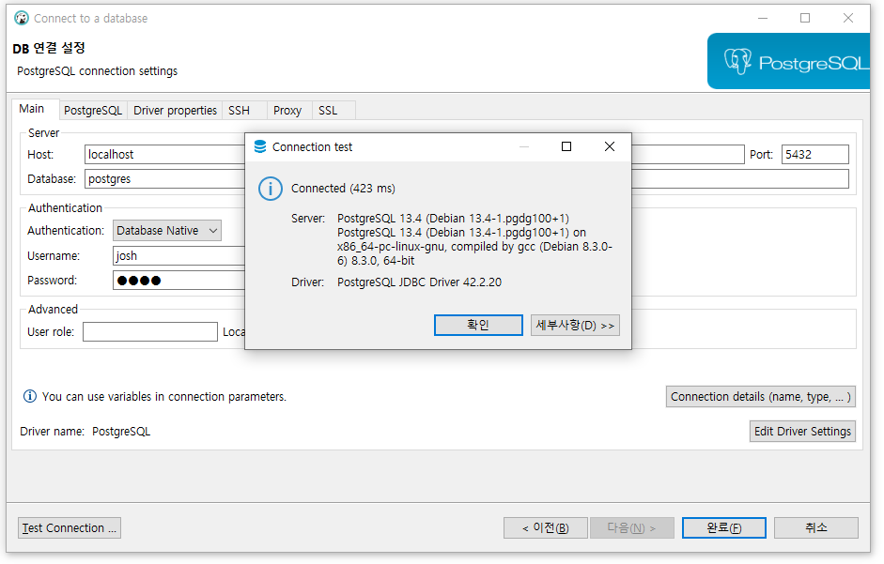The image size is (884, 564).
Task: Minimize the Connect to a database window
Action: pos(763,18)
